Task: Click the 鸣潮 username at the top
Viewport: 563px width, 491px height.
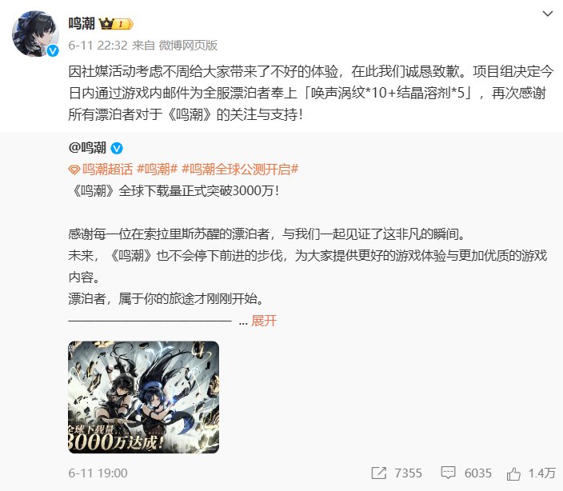Action: pos(82,24)
